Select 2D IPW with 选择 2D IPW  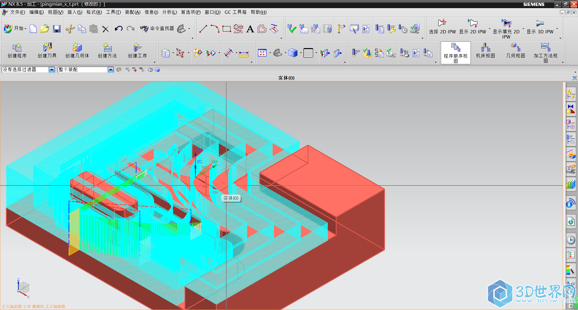tap(442, 26)
